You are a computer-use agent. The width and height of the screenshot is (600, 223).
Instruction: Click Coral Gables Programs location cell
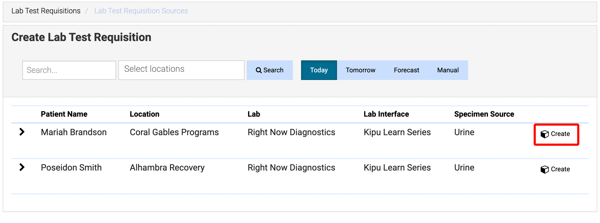pyautogui.click(x=174, y=132)
